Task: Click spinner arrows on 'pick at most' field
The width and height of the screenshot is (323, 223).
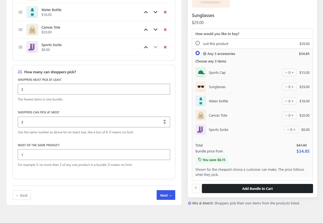Action: pos(164,122)
